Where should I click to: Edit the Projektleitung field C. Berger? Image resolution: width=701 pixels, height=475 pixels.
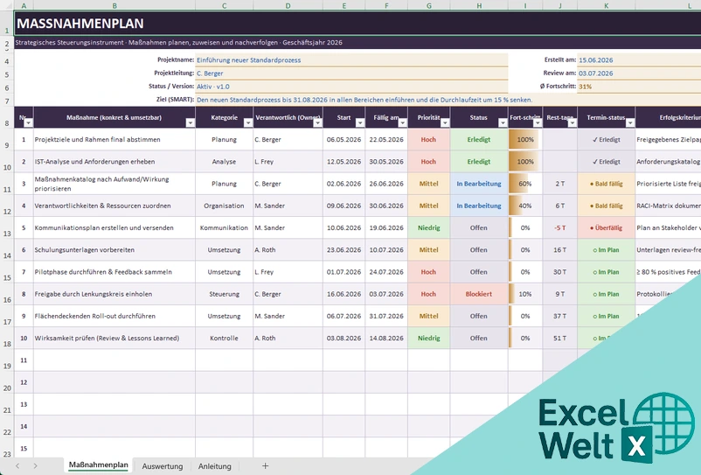pos(351,73)
